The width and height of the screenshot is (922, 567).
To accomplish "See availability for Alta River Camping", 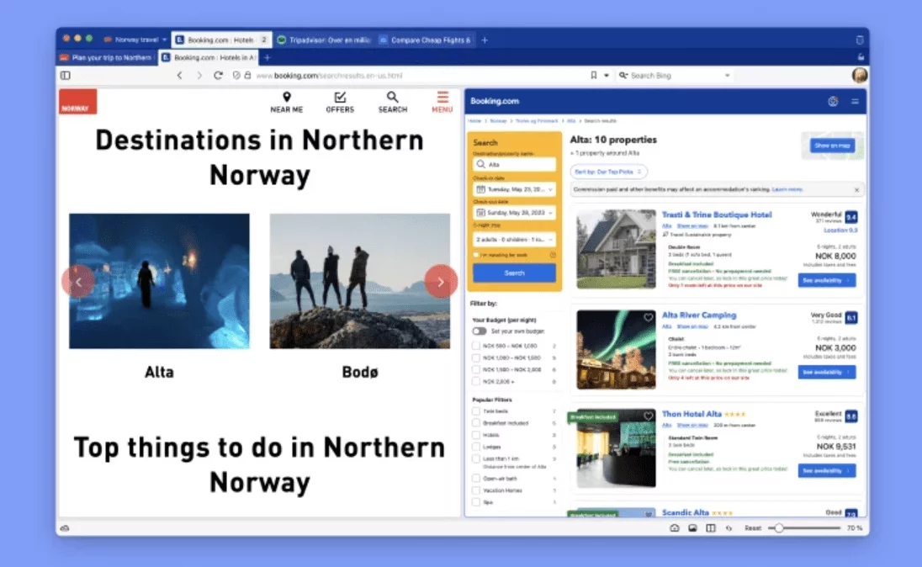I will click(827, 373).
